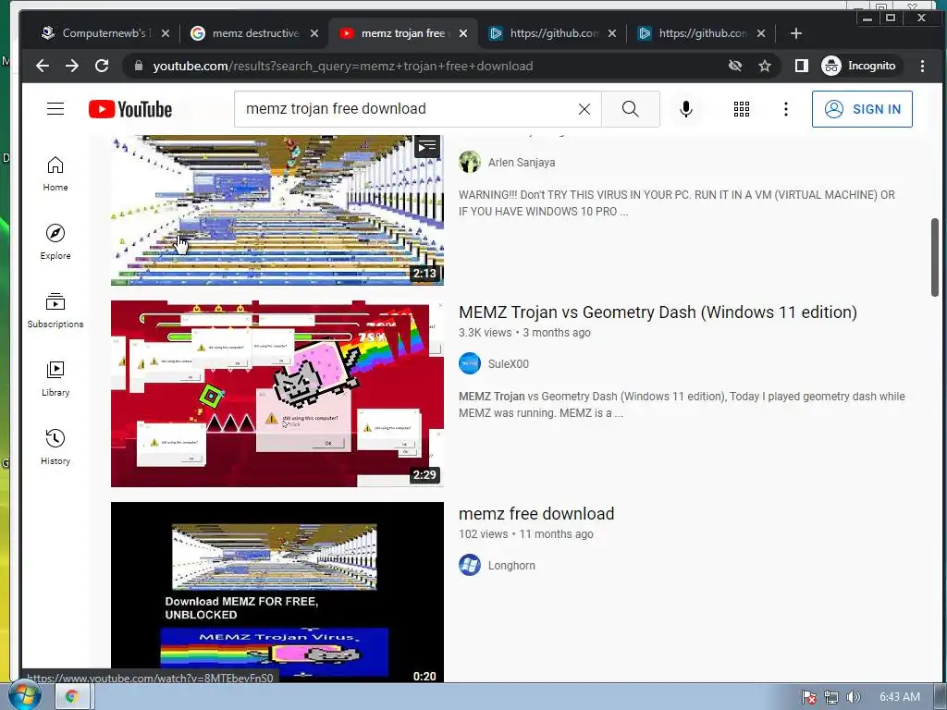Reload the page

pos(102,66)
